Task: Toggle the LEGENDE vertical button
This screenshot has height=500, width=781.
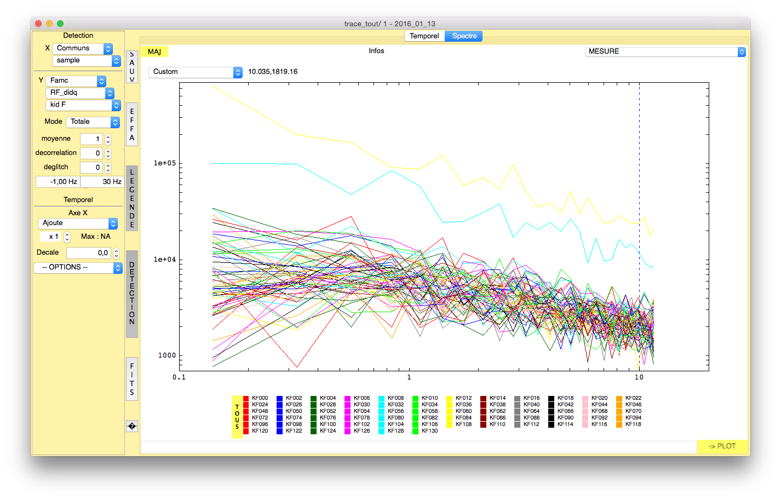Action: click(131, 198)
